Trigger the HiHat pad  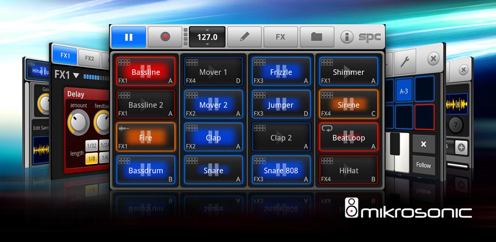(x=349, y=170)
